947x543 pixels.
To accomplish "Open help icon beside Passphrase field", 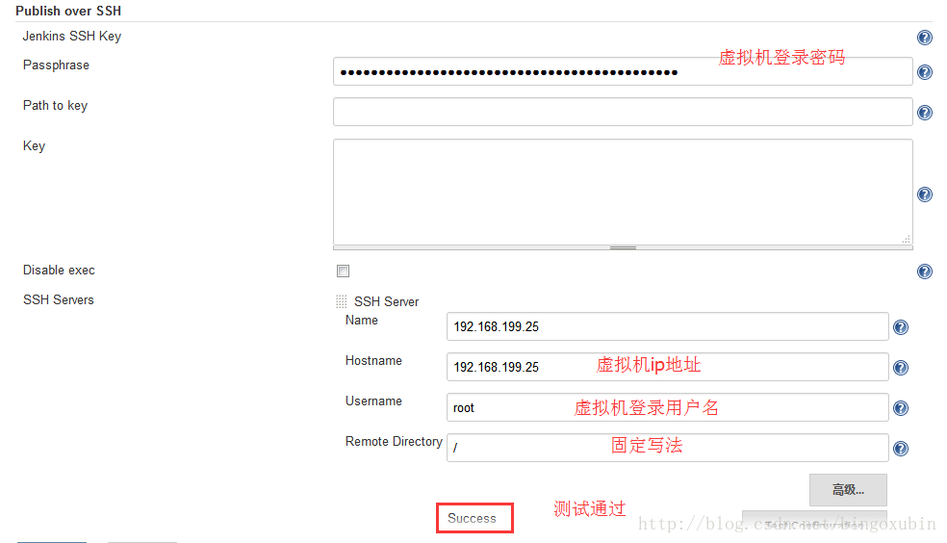I will (924, 72).
